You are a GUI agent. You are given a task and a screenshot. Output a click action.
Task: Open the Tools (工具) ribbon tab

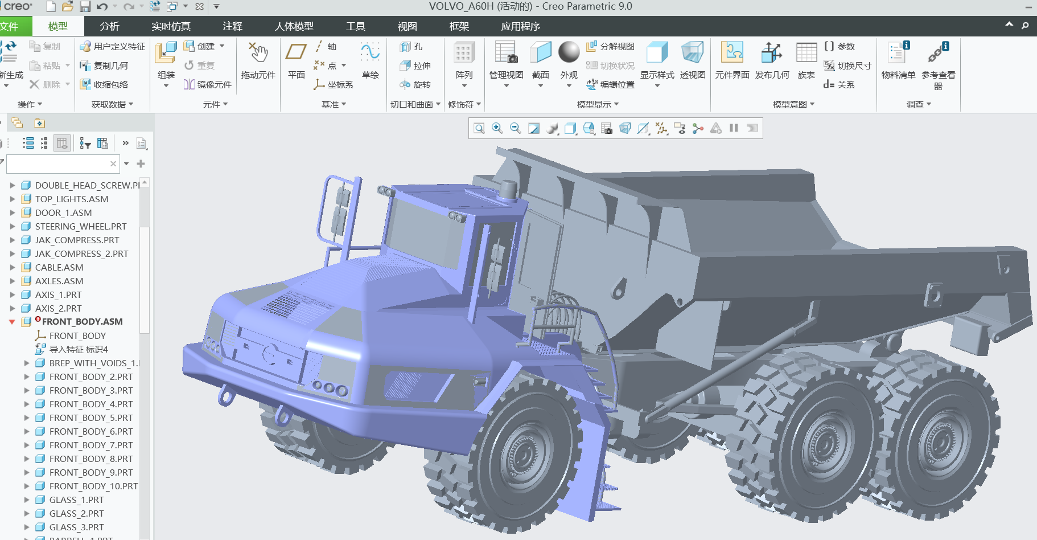pyautogui.click(x=356, y=26)
